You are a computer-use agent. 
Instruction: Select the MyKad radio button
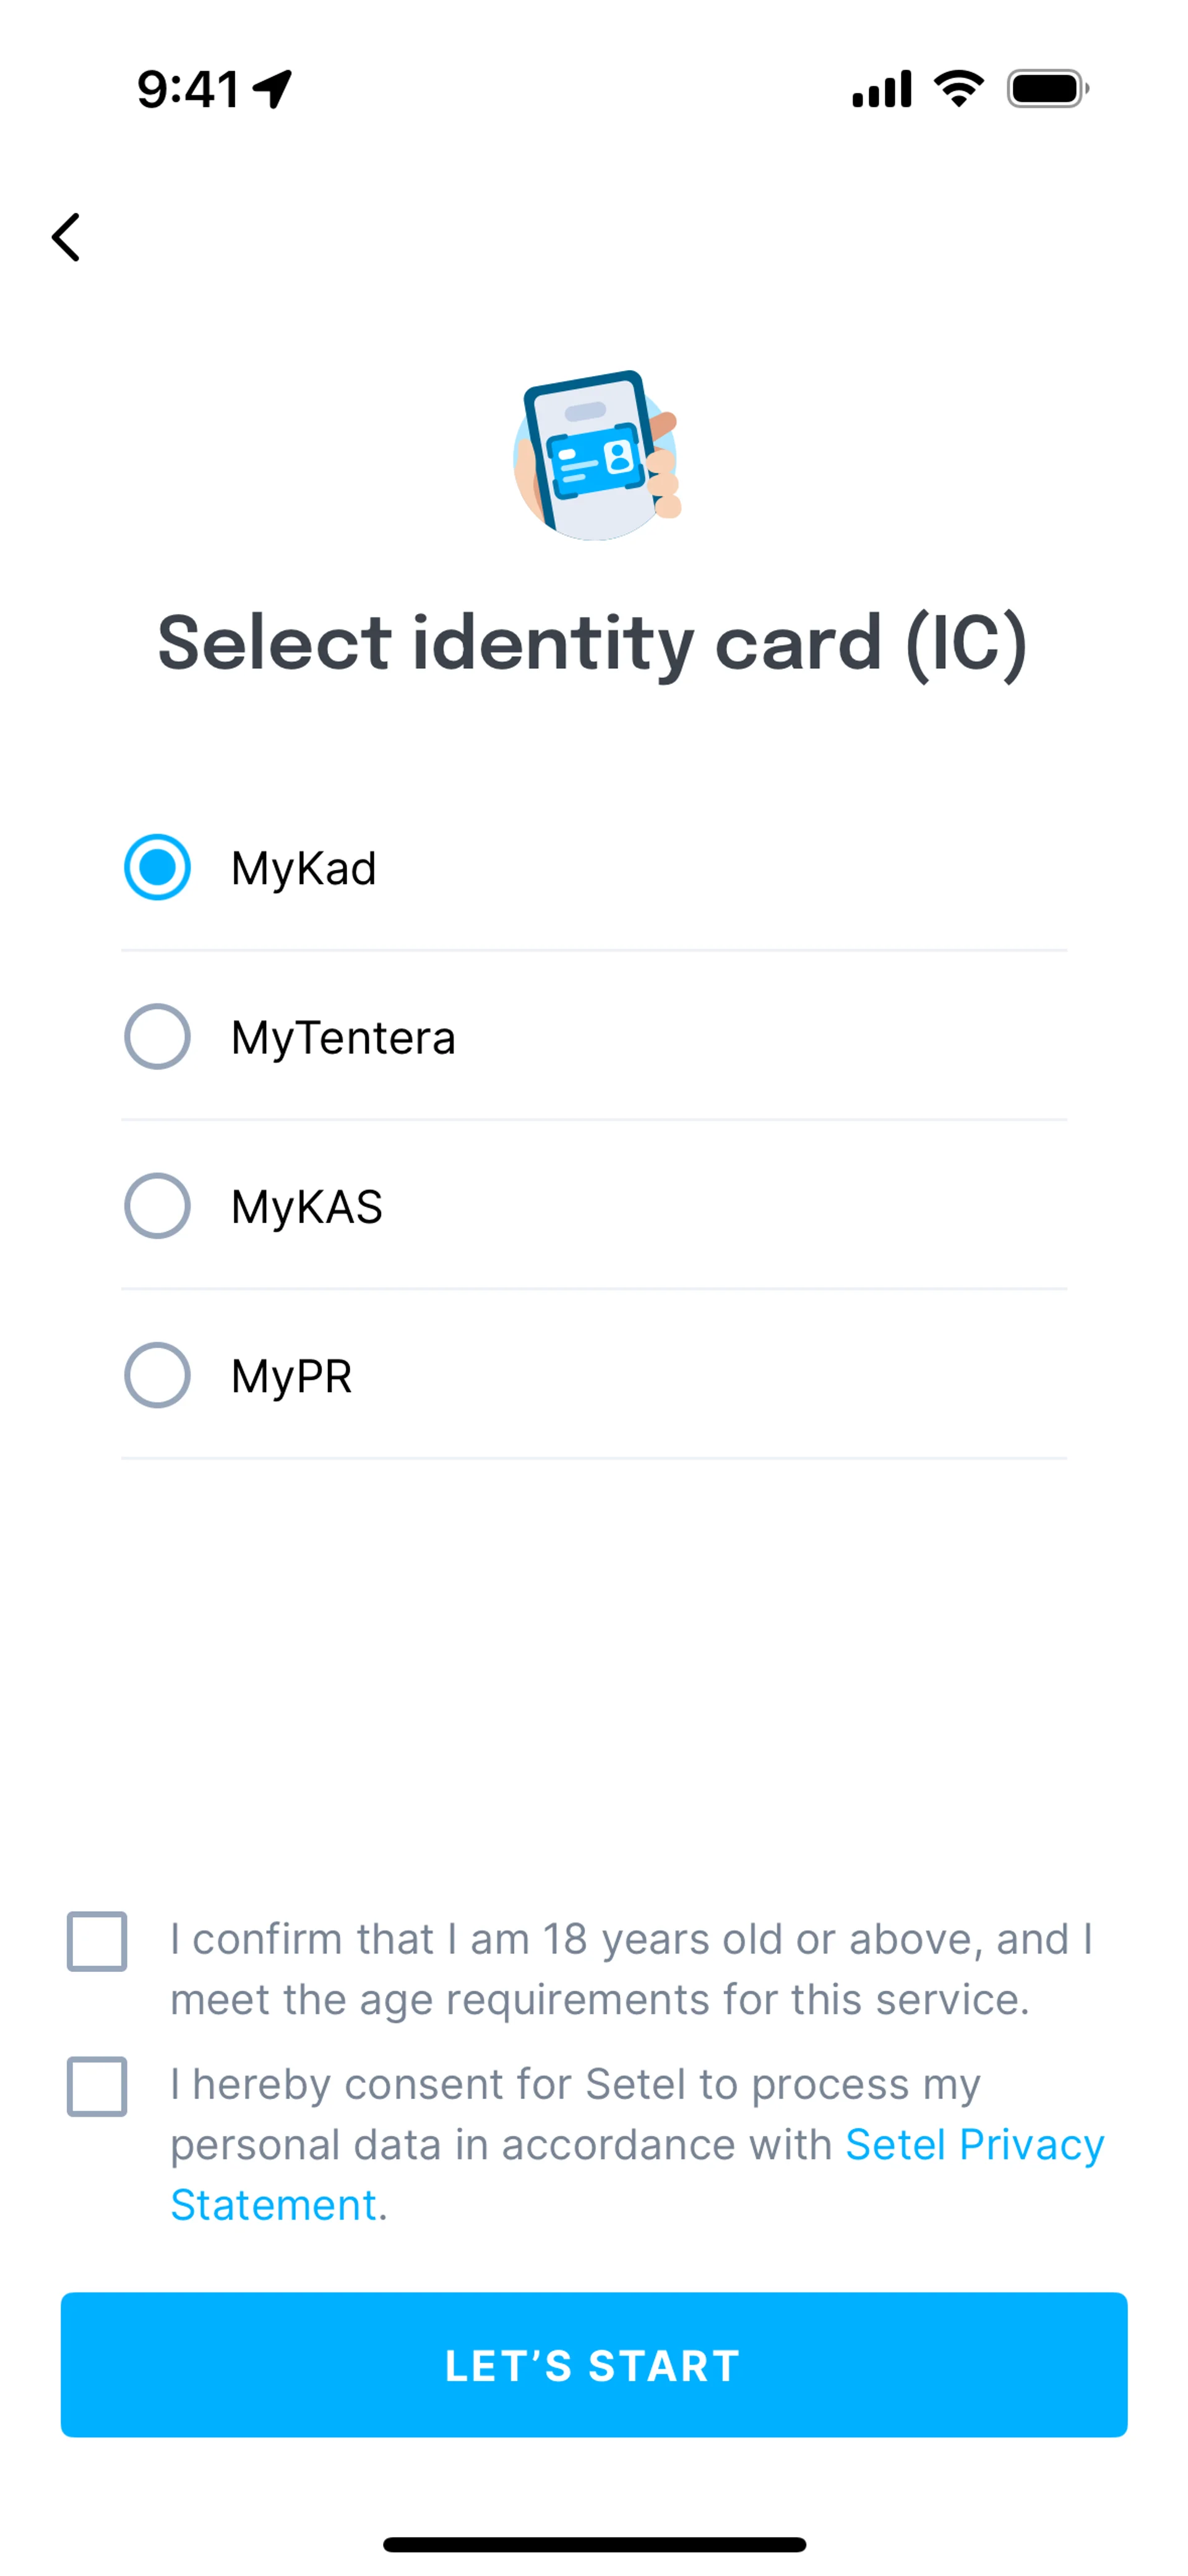[157, 867]
